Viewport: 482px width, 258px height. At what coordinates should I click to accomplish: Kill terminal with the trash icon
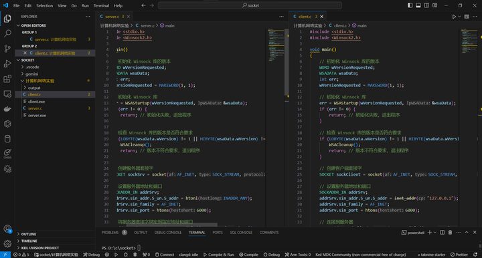tap(450, 233)
